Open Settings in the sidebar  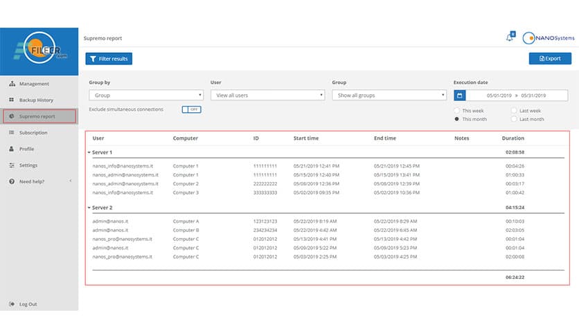[28, 165]
